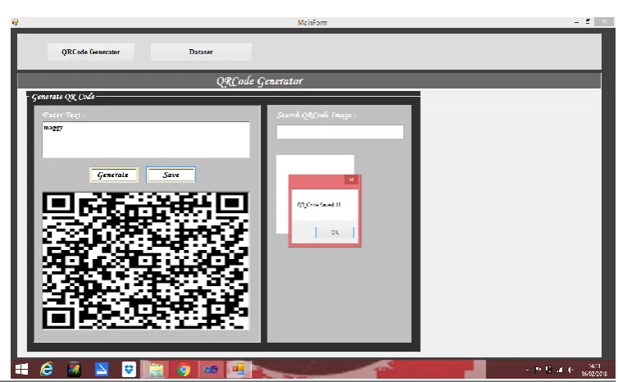Open the Windows Start menu
Screen dimensions: 618x382
(x=21, y=370)
